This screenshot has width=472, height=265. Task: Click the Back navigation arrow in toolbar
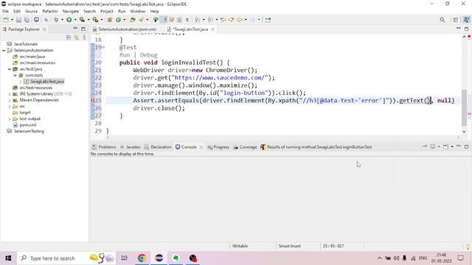click(x=239, y=20)
